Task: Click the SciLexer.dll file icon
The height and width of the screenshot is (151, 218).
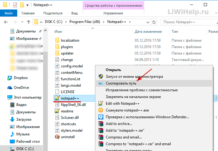Action: click(57, 118)
